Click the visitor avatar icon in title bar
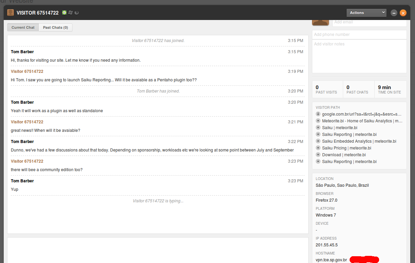 point(11,13)
